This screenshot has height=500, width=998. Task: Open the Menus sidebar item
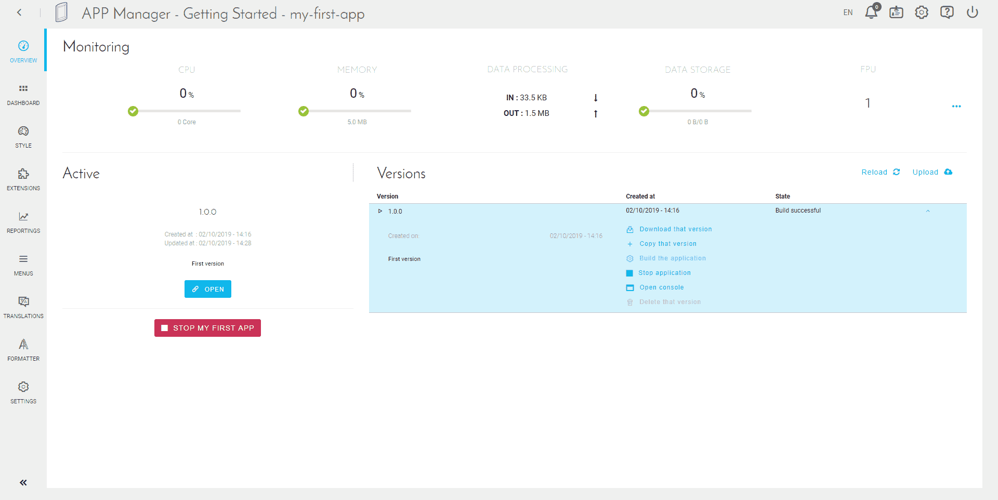tap(23, 264)
